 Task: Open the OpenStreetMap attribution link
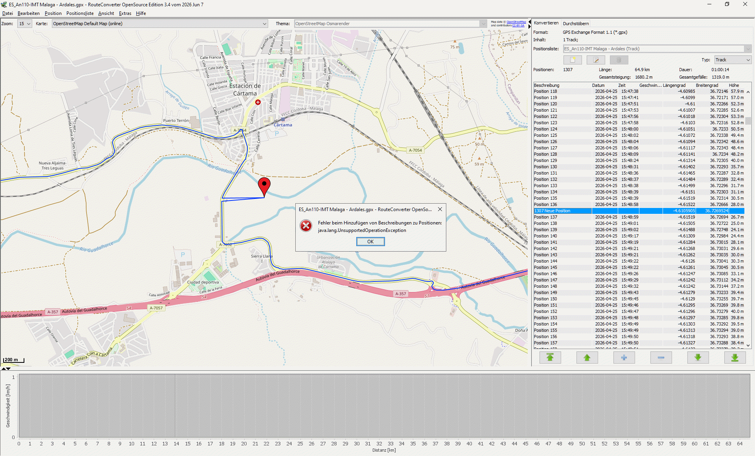pos(516,22)
